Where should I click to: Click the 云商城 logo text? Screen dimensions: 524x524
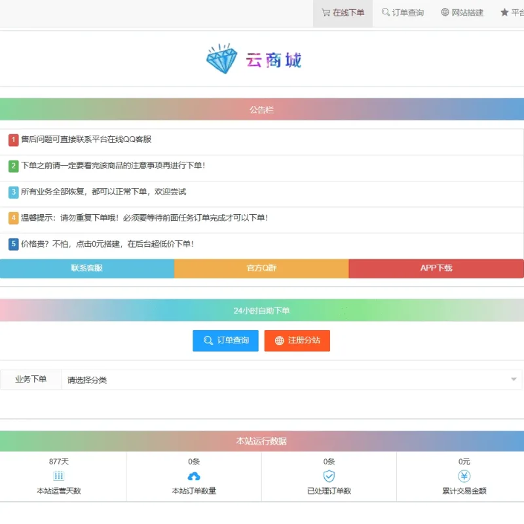pos(274,60)
